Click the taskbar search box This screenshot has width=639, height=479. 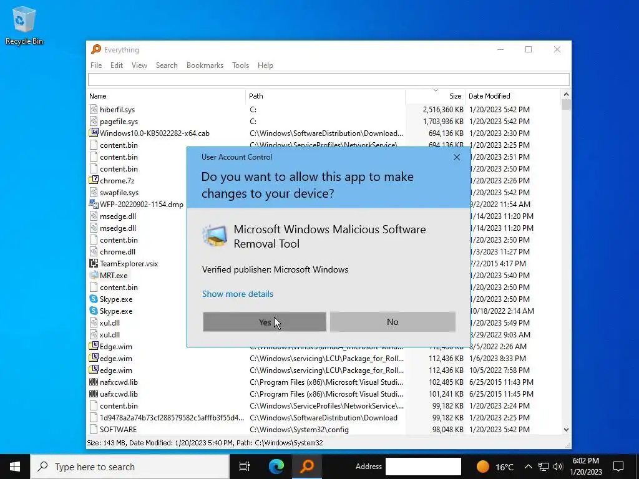coord(130,467)
